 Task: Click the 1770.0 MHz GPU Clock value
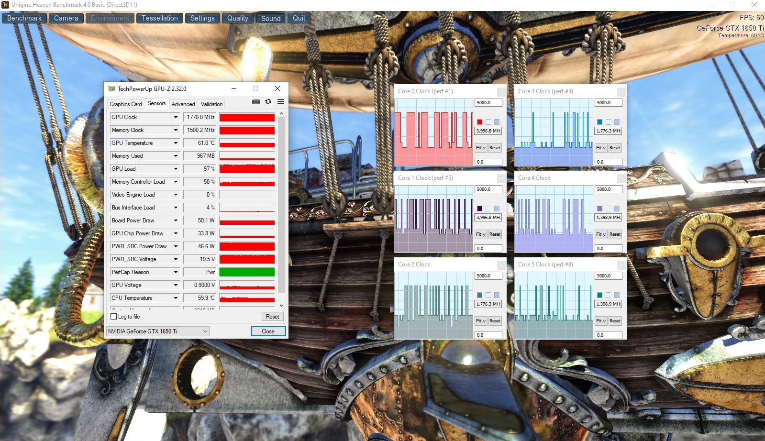pyautogui.click(x=200, y=117)
